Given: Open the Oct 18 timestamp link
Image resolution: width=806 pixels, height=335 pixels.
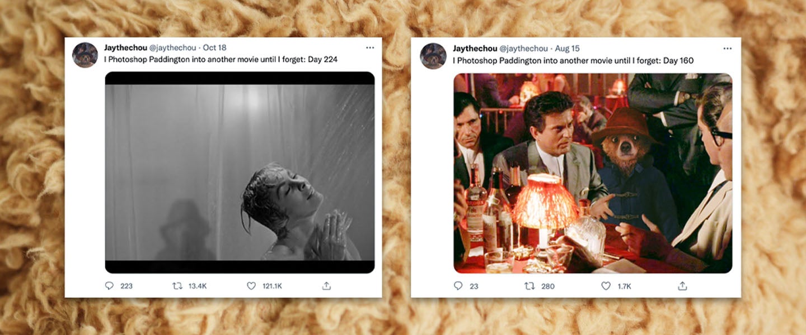Looking at the screenshot, I should click(214, 48).
